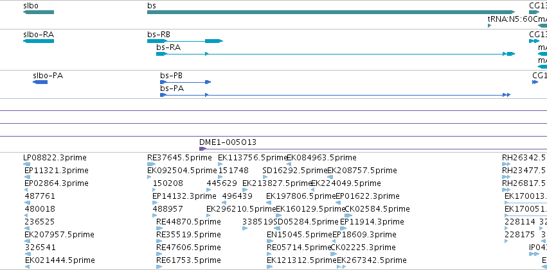Click the EP18609.3prime label
Screen dimensions: 547x270
364,235
